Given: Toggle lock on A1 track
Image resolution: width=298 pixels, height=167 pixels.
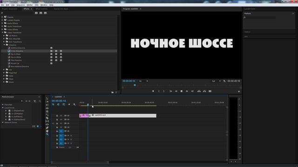Looking at the screenshot, I should [57, 135].
